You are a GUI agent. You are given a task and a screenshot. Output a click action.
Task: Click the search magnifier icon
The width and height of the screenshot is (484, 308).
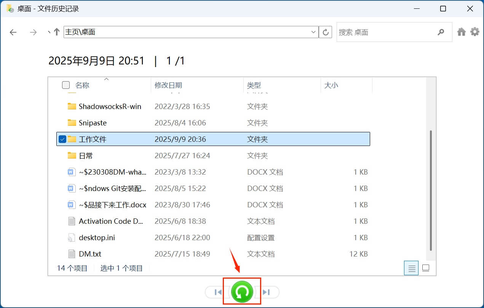click(x=441, y=32)
